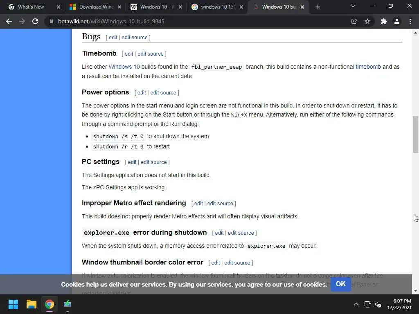This screenshot has height=314, width=419.
Task: Accept cookies with the OK button
Action: point(341,284)
